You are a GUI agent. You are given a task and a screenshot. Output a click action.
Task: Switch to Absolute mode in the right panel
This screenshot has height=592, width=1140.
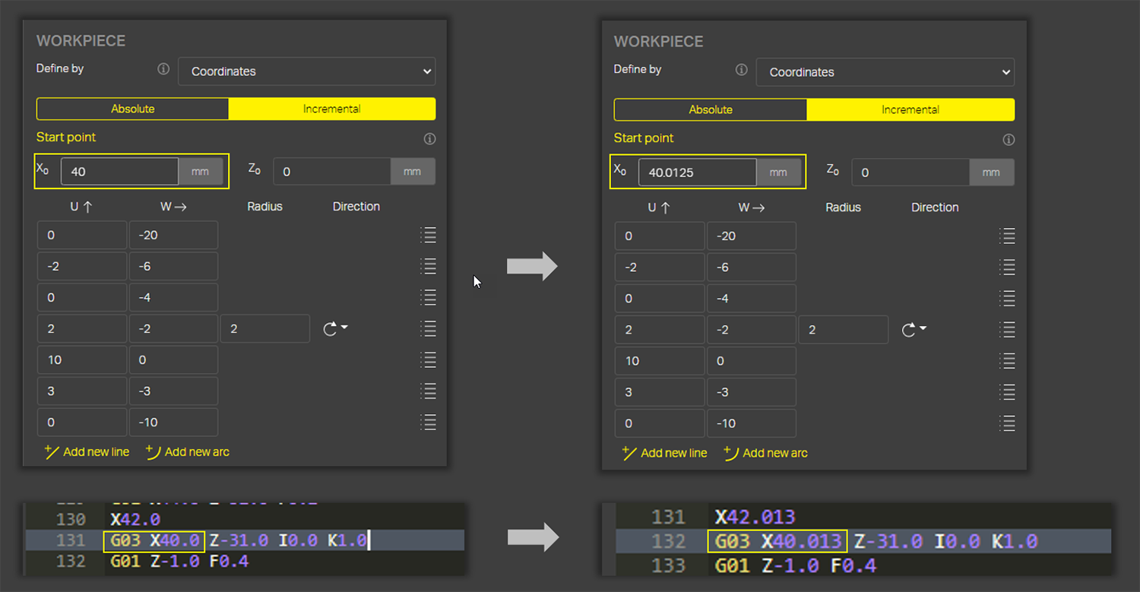click(711, 109)
